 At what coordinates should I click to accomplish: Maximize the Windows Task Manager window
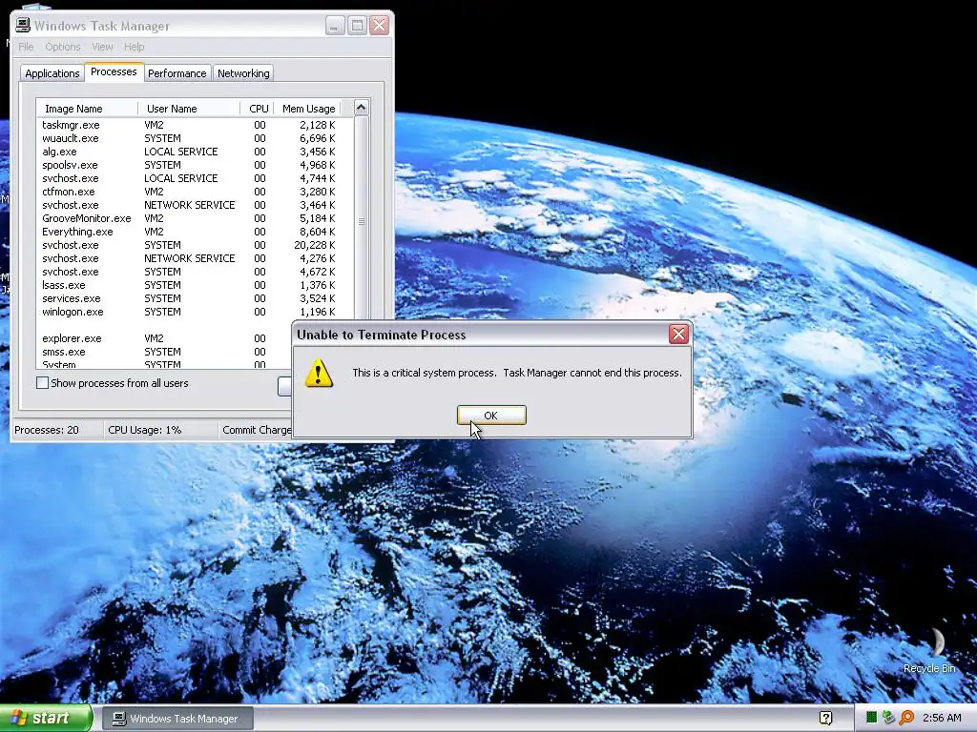pos(357,26)
